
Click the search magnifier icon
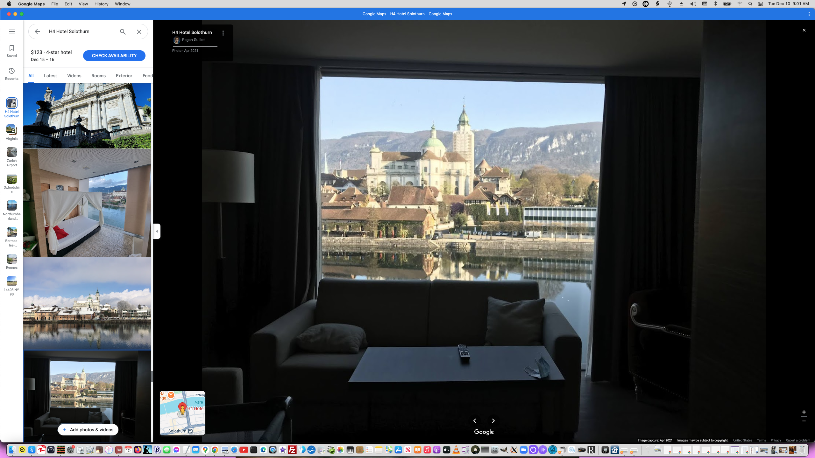(x=123, y=31)
